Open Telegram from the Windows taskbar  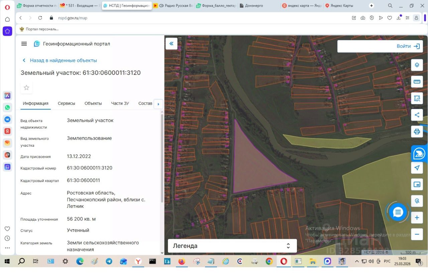pos(109,261)
